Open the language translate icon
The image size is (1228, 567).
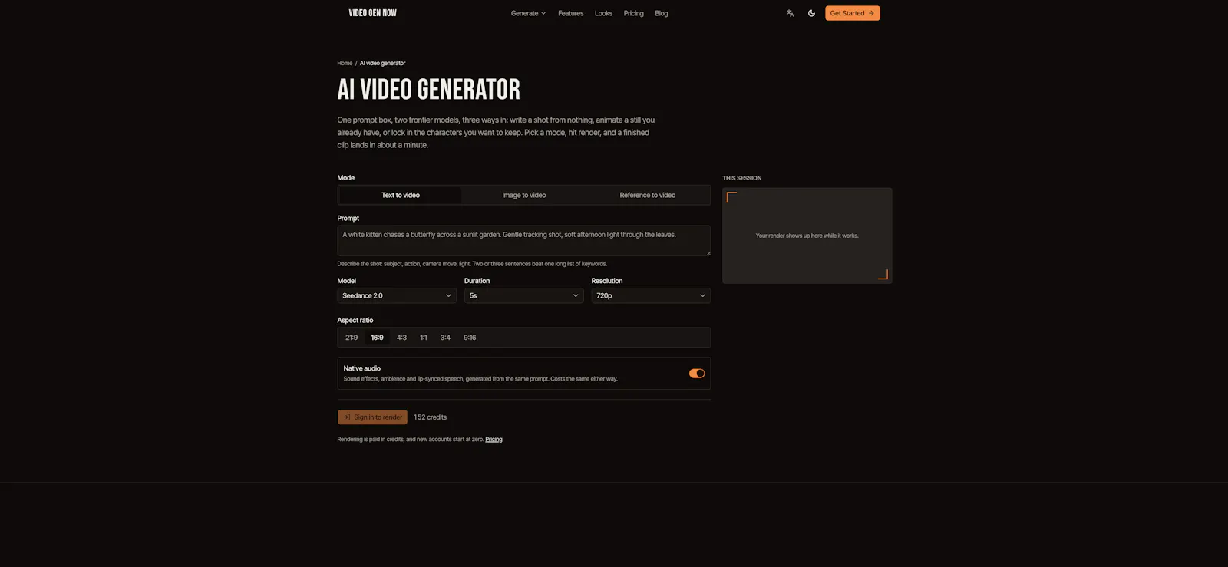[790, 13]
